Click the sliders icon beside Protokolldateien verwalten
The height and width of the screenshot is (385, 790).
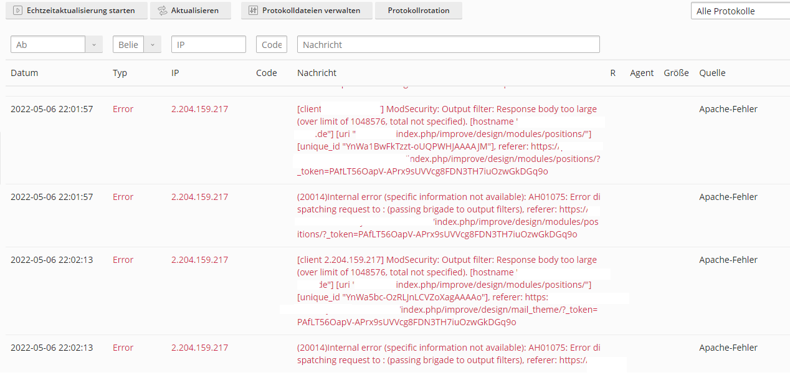[253, 11]
